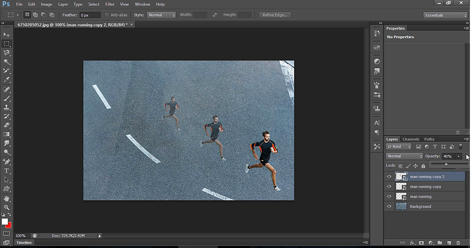The image size is (471, 248).
Task: Switch to the Paths tab
Action: pyautogui.click(x=429, y=139)
